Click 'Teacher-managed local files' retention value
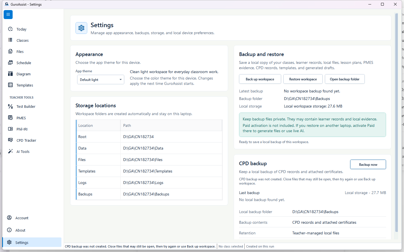The image size is (404, 252). 316,233
